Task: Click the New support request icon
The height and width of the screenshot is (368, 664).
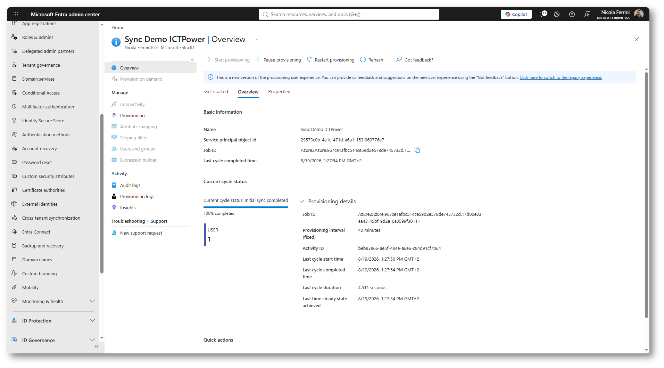Action: click(114, 233)
